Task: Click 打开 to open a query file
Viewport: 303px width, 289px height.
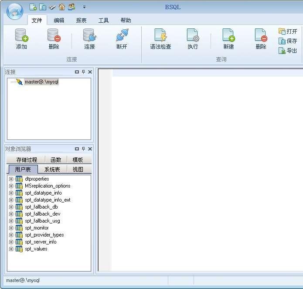Action: [288, 31]
